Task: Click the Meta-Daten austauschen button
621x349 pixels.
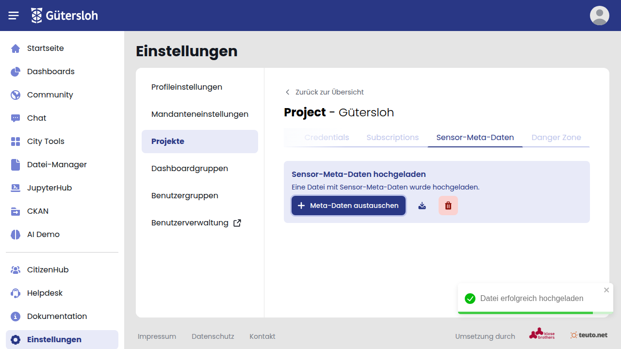Action: coord(348,206)
